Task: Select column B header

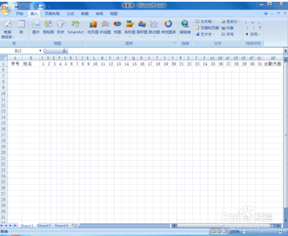Action: 31,58
